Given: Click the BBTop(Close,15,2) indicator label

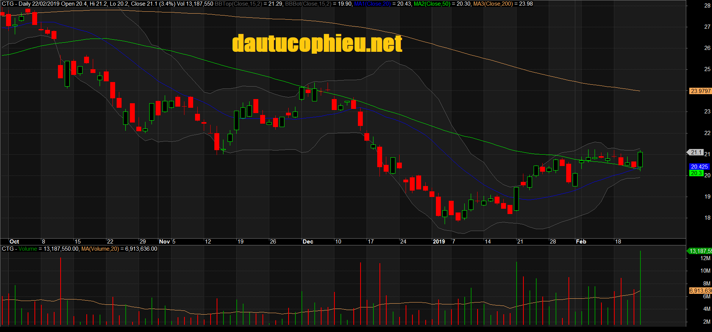Looking at the screenshot, I should coord(238,4).
